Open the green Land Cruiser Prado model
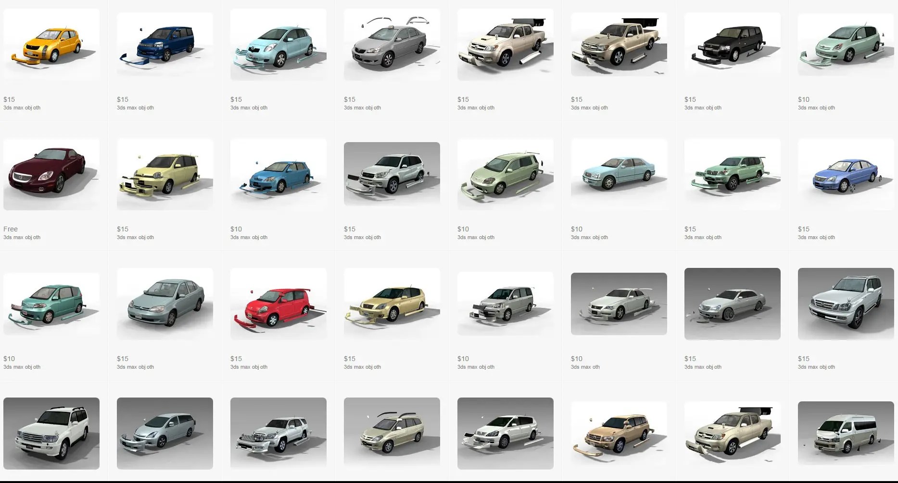This screenshot has height=483, width=898. 732,174
